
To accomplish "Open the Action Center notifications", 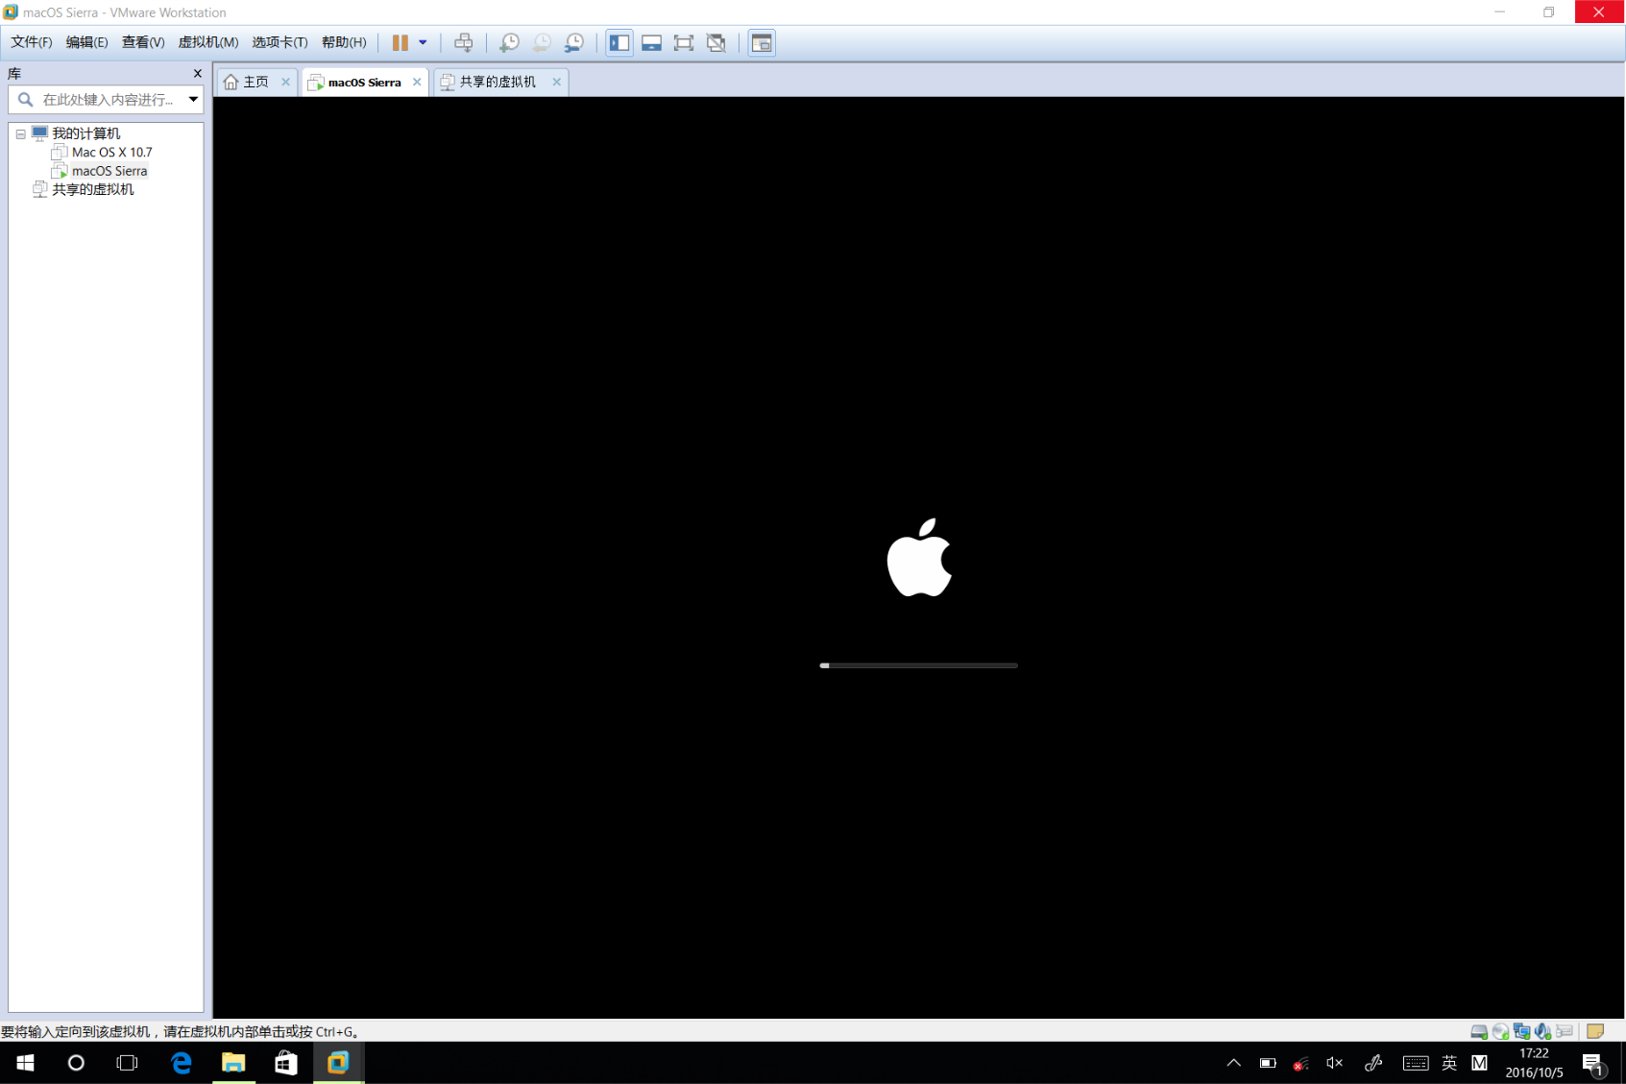I will [1592, 1064].
